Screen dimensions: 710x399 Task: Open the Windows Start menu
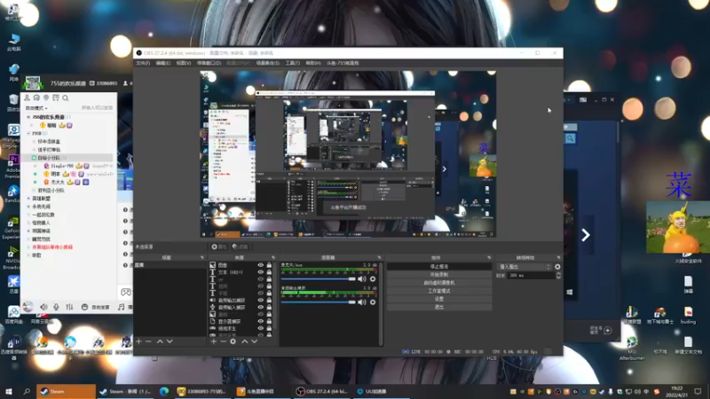tap(8, 391)
